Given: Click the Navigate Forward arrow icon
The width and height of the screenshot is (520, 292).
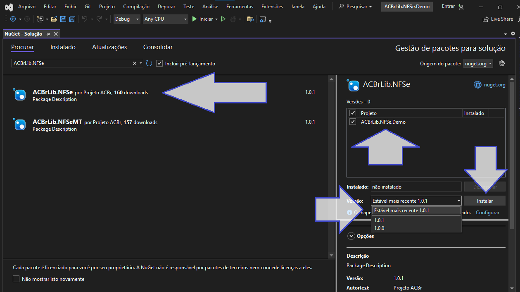Looking at the screenshot, I should pos(27,19).
